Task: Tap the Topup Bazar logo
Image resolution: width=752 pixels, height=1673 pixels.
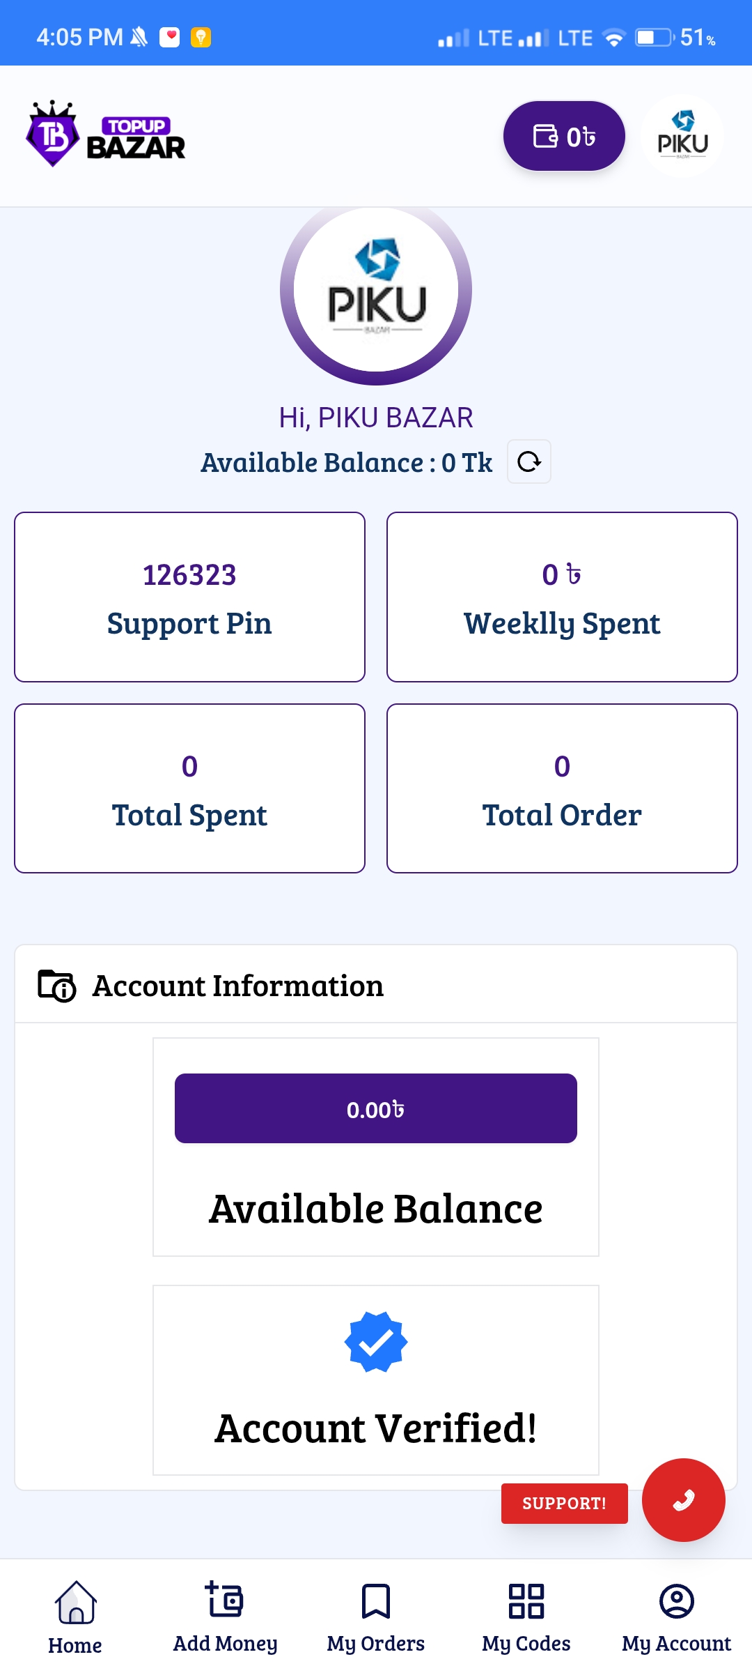Action: click(106, 135)
